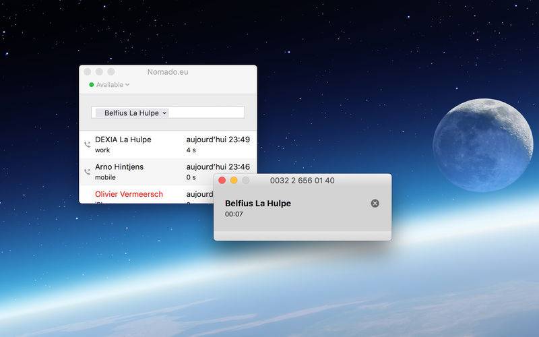Click the green availability status dot
Viewport: 539px width, 337px height.
pos(92,85)
